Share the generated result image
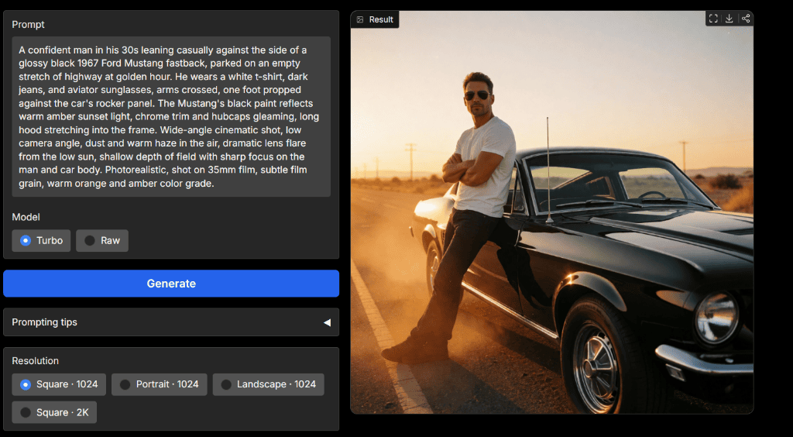Image resolution: width=793 pixels, height=437 pixels. click(x=746, y=19)
